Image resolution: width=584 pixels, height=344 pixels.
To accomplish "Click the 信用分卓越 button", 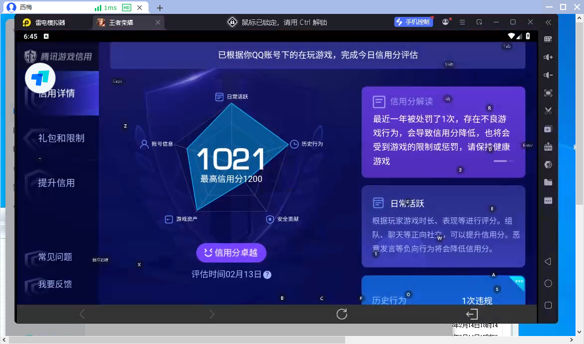I will click(x=231, y=253).
